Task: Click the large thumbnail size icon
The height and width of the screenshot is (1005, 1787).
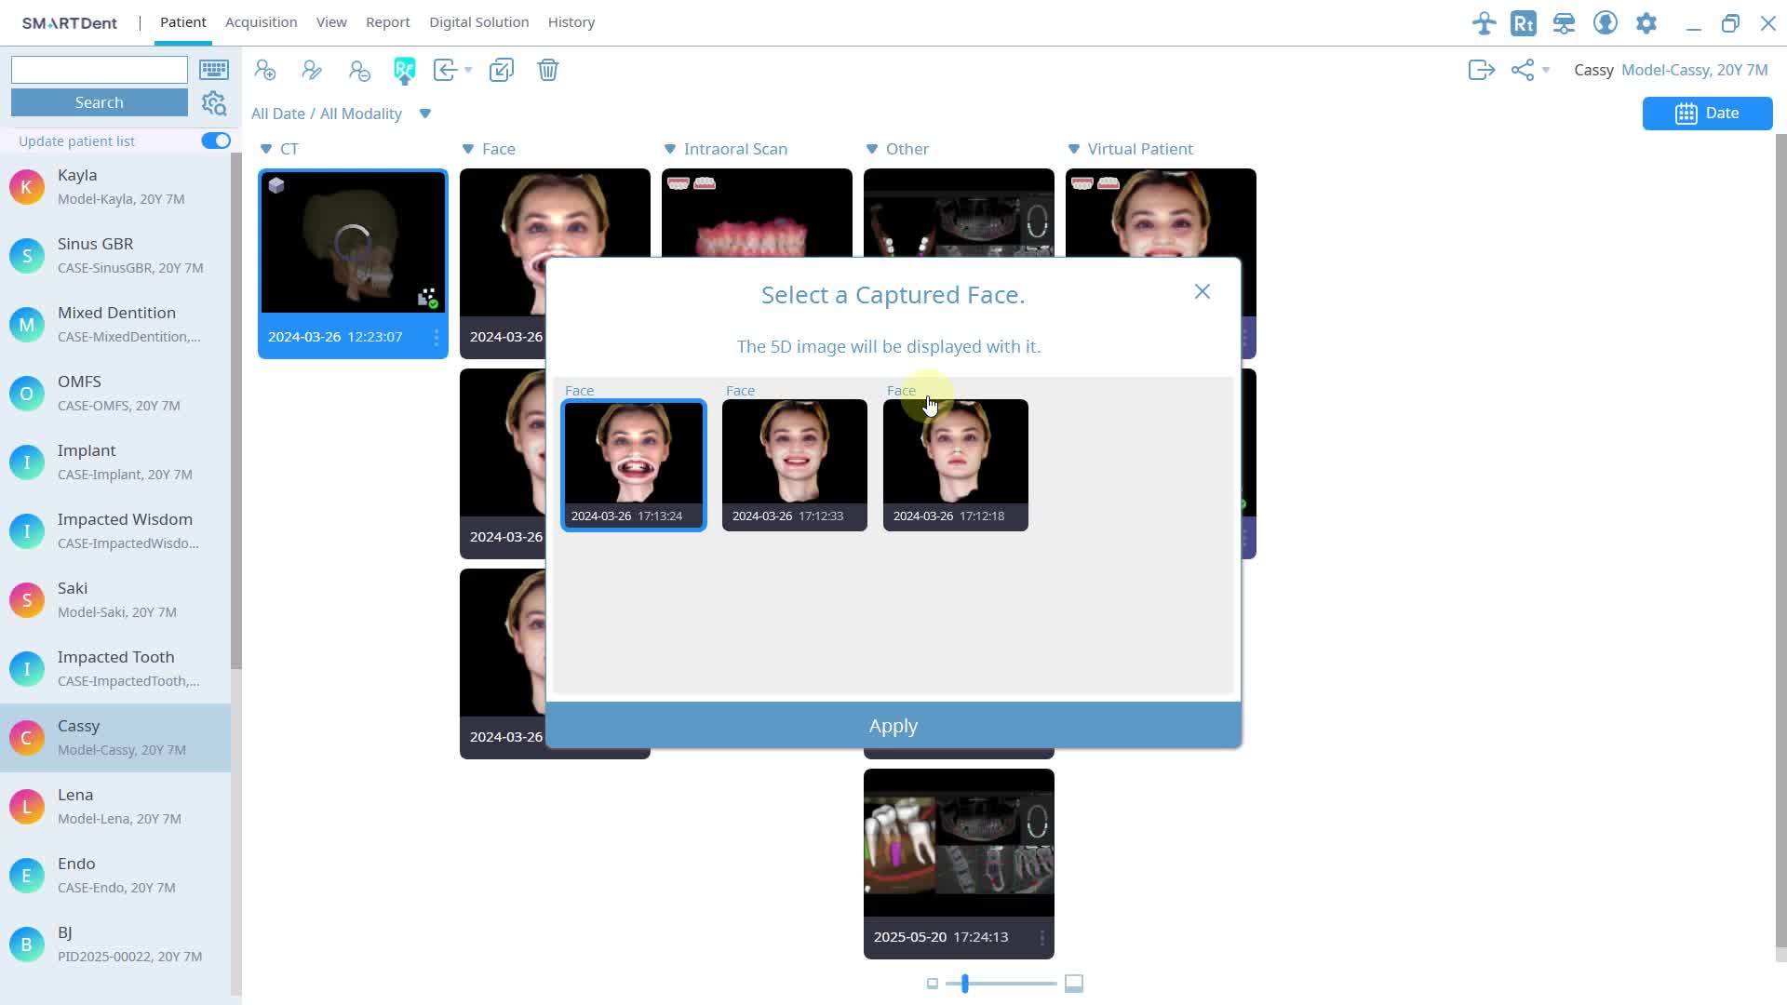Action: coord(1074,984)
